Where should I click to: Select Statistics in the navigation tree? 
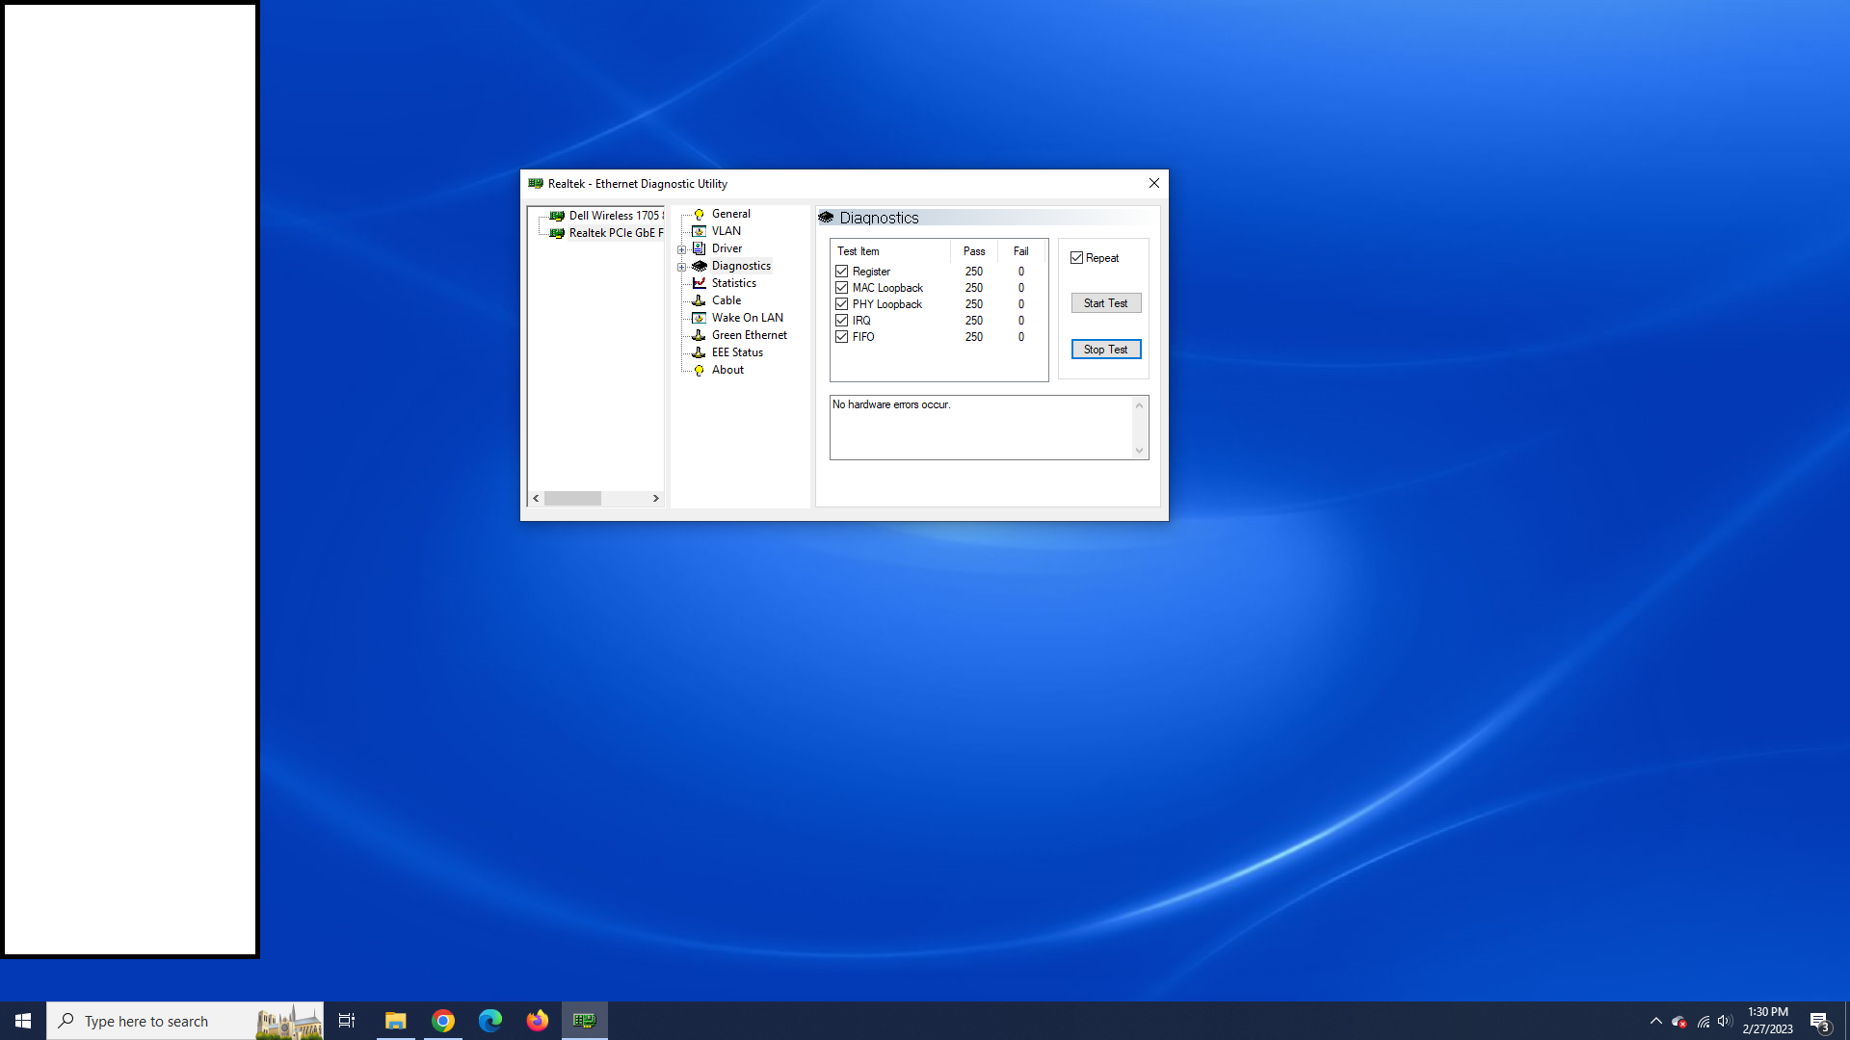tap(734, 283)
